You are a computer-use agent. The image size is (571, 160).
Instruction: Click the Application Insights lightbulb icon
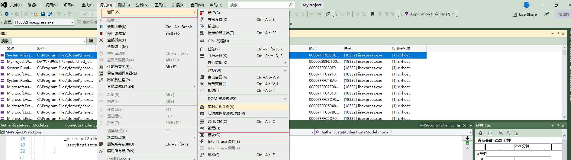coord(407,14)
